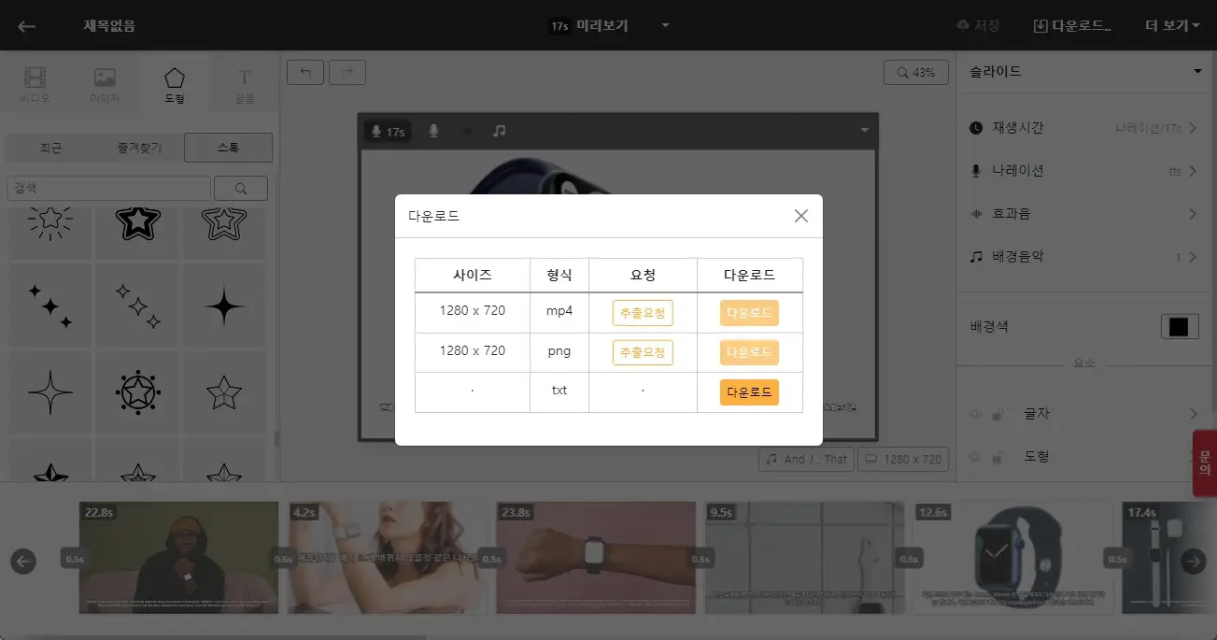Image resolution: width=1217 pixels, height=640 pixels.
Task: Open the 배경색 black color swatch
Action: [1180, 326]
